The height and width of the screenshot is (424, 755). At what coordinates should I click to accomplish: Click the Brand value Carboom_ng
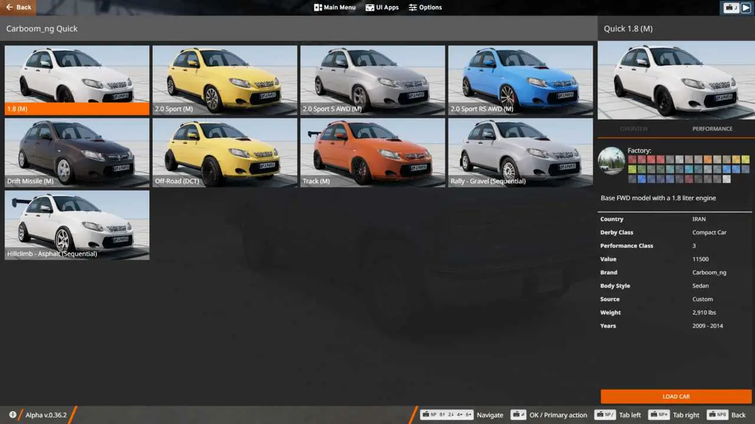point(709,273)
